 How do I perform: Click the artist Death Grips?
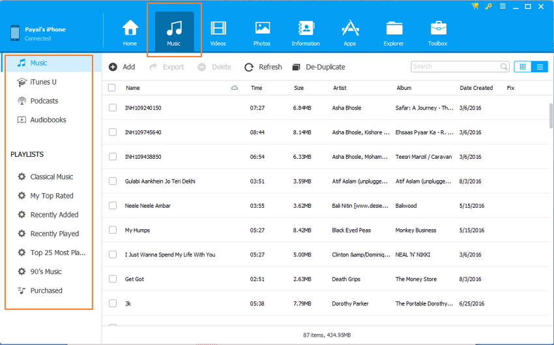[x=346, y=279]
